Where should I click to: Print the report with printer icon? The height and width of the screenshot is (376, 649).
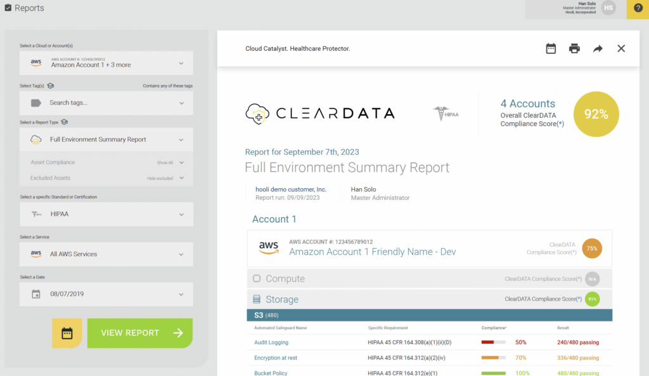574,48
